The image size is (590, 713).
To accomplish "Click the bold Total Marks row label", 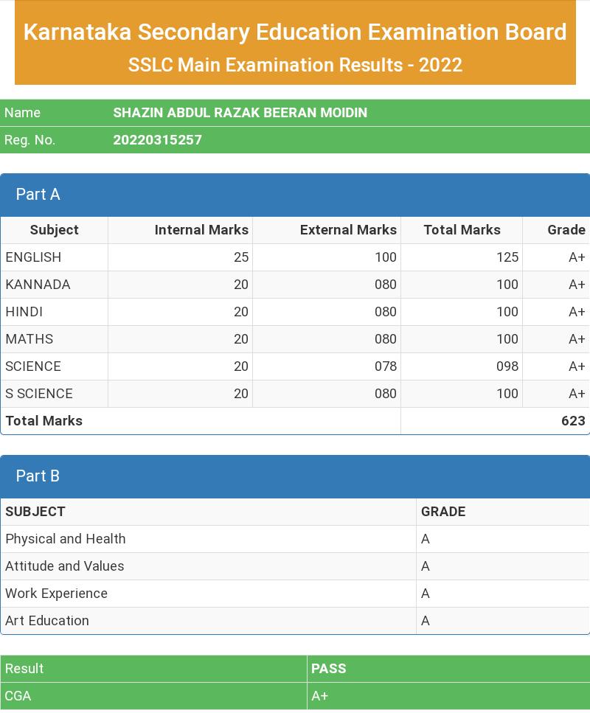I will point(44,421).
